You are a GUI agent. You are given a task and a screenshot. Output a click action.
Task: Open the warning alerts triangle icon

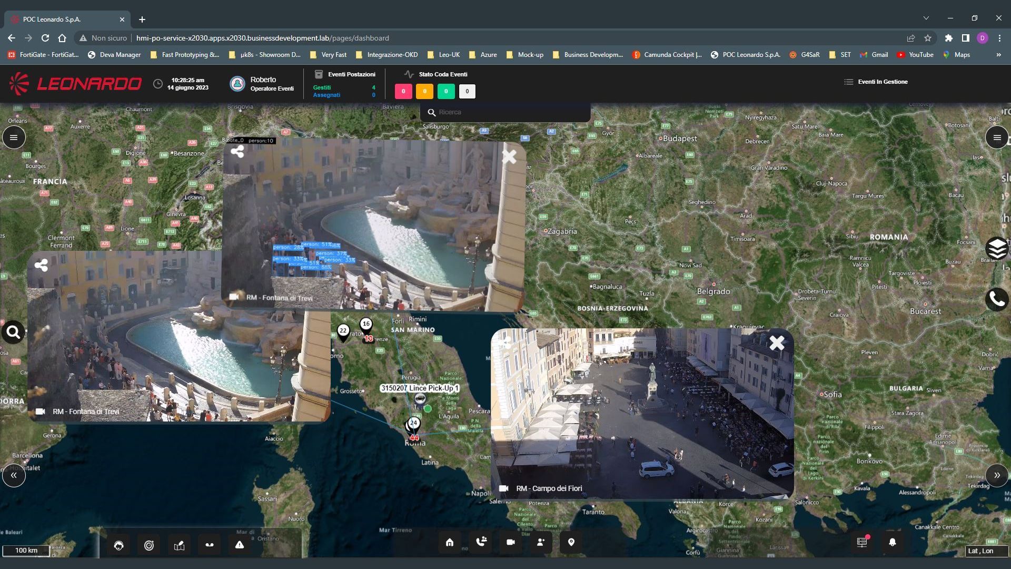pyautogui.click(x=240, y=545)
